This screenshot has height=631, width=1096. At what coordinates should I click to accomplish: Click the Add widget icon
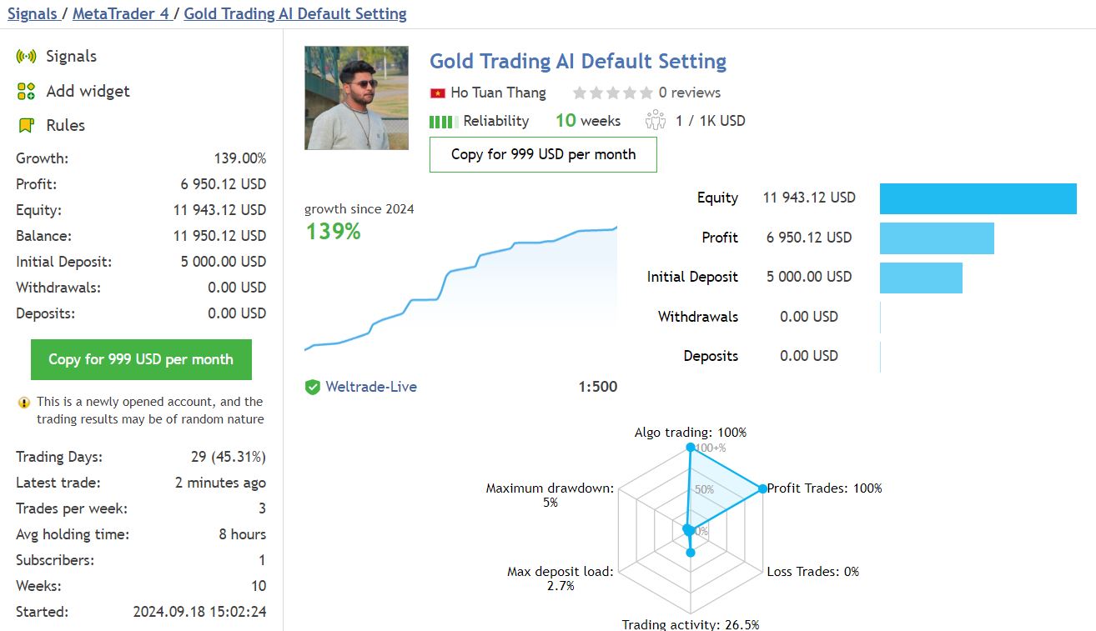click(x=26, y=92)
